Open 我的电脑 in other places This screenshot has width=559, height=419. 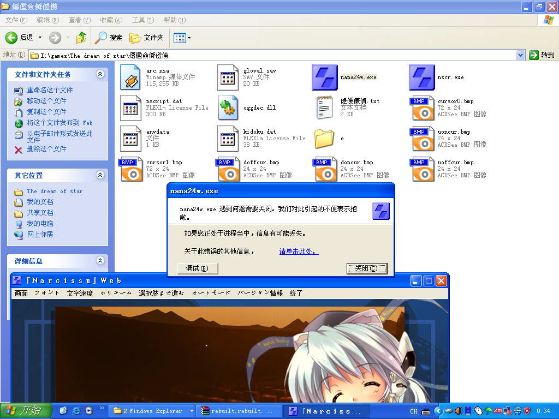[x=40, y=224]
